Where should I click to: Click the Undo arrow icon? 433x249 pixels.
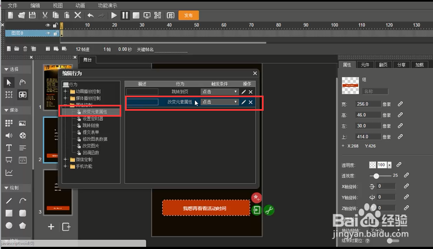(x=90, y=16)
